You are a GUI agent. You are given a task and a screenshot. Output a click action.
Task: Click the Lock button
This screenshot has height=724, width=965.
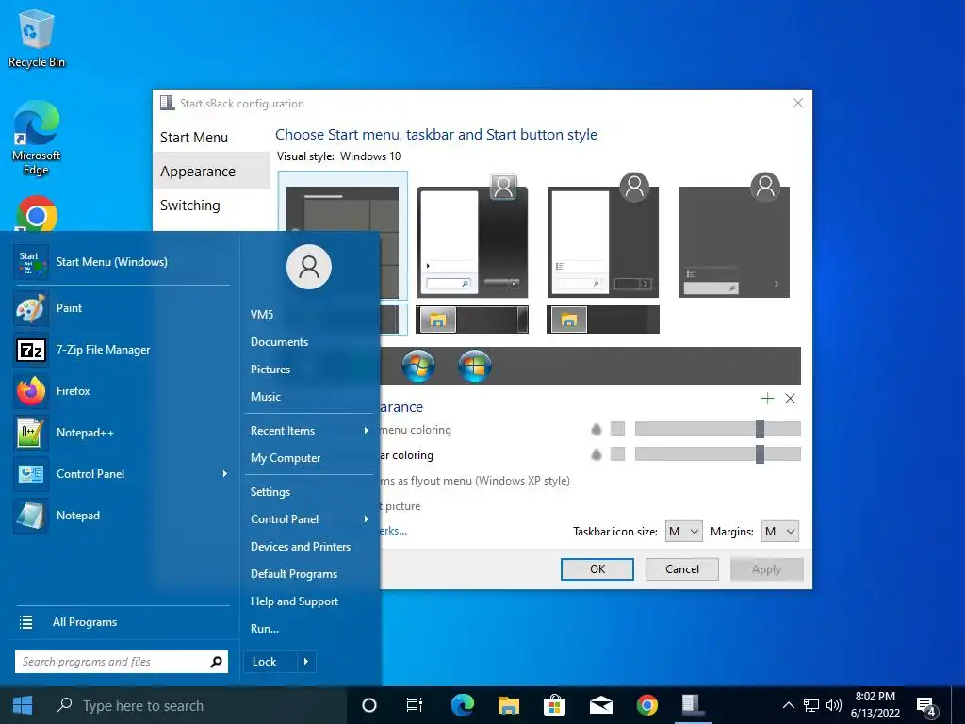click(x=270, y=662)
